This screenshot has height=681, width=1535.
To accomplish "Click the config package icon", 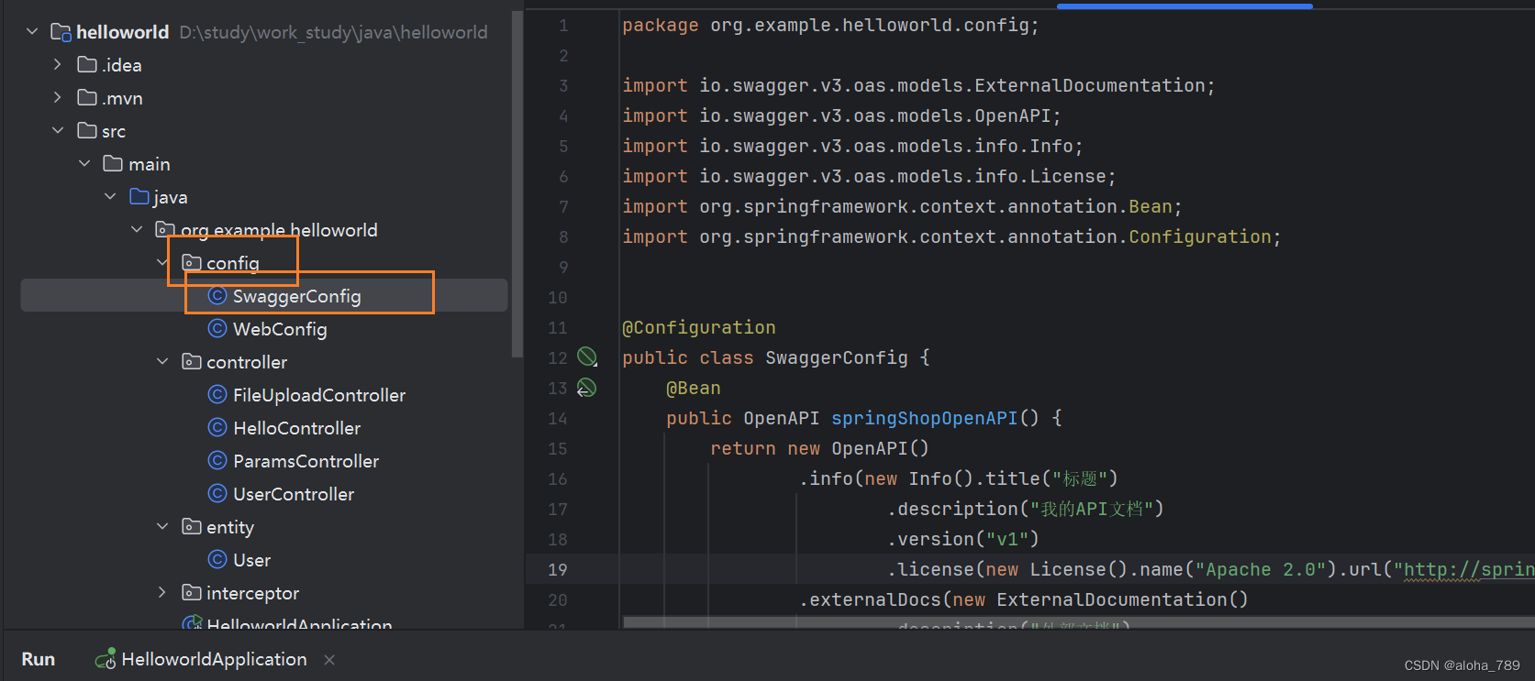I will 192,263.
